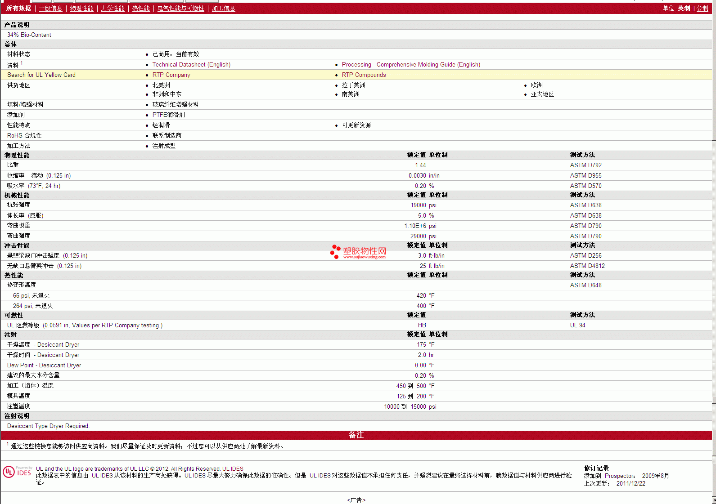Click the ASTM D955 test method
Screen dimensions: 716x504
pos(585,176)
